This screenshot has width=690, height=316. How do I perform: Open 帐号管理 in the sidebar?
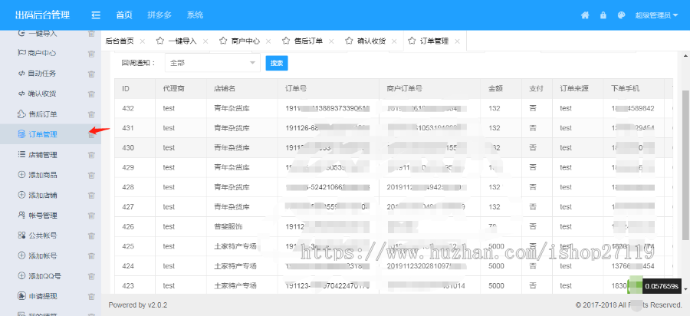pos(43,216)
